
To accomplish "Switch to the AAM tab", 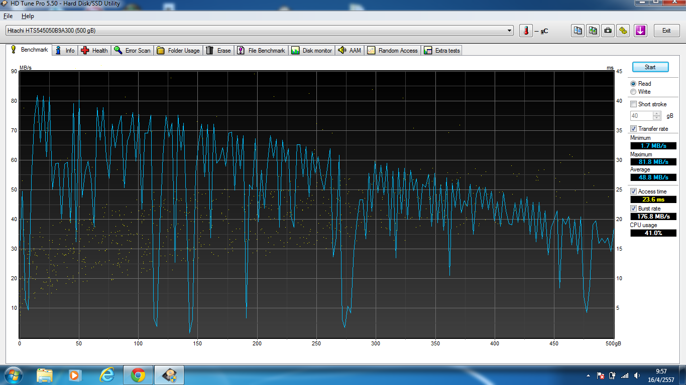I will point(350,51).
